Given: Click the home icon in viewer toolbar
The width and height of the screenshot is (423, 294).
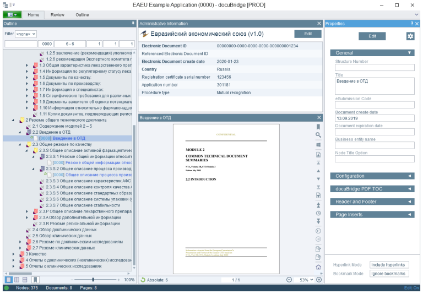Looking at the screenshot, I should (318, 267).
